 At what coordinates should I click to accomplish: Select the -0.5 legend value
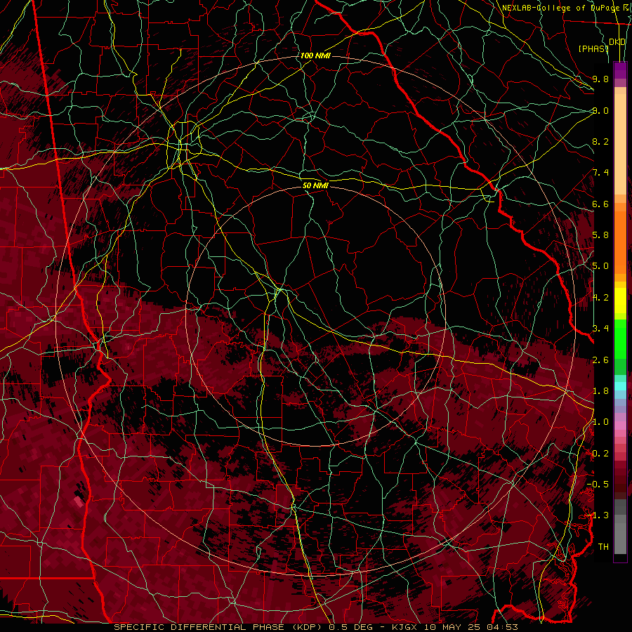tap(598, 485)
